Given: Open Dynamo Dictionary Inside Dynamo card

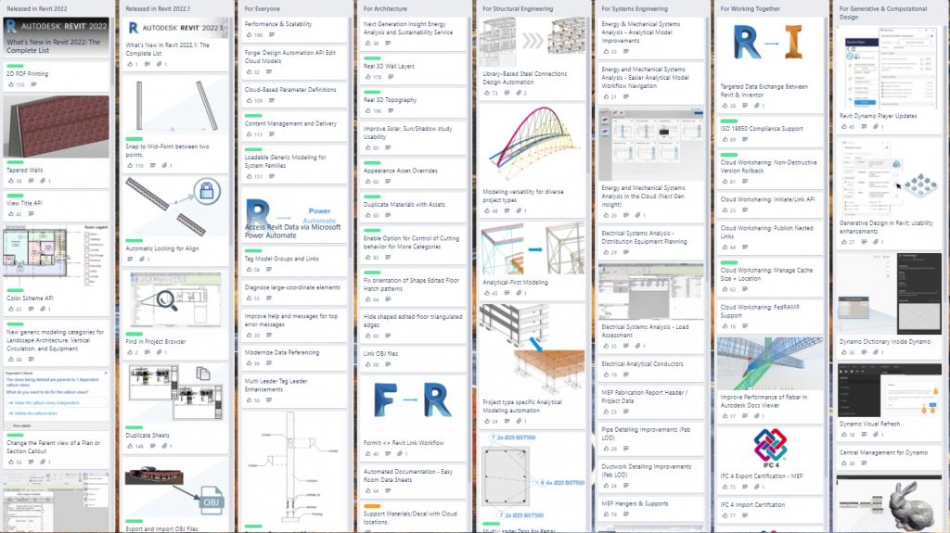Looking at the screenshot, I should click(888, 305).
